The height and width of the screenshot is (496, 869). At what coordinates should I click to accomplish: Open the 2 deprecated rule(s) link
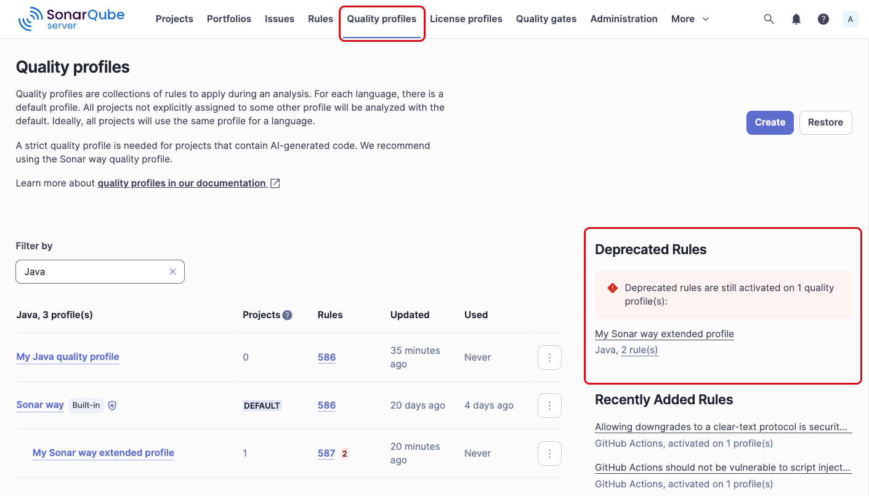click(639, 350)
